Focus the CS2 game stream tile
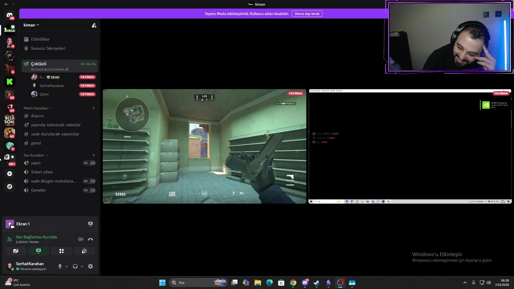 pyautogui.click(x=204, y=147)
